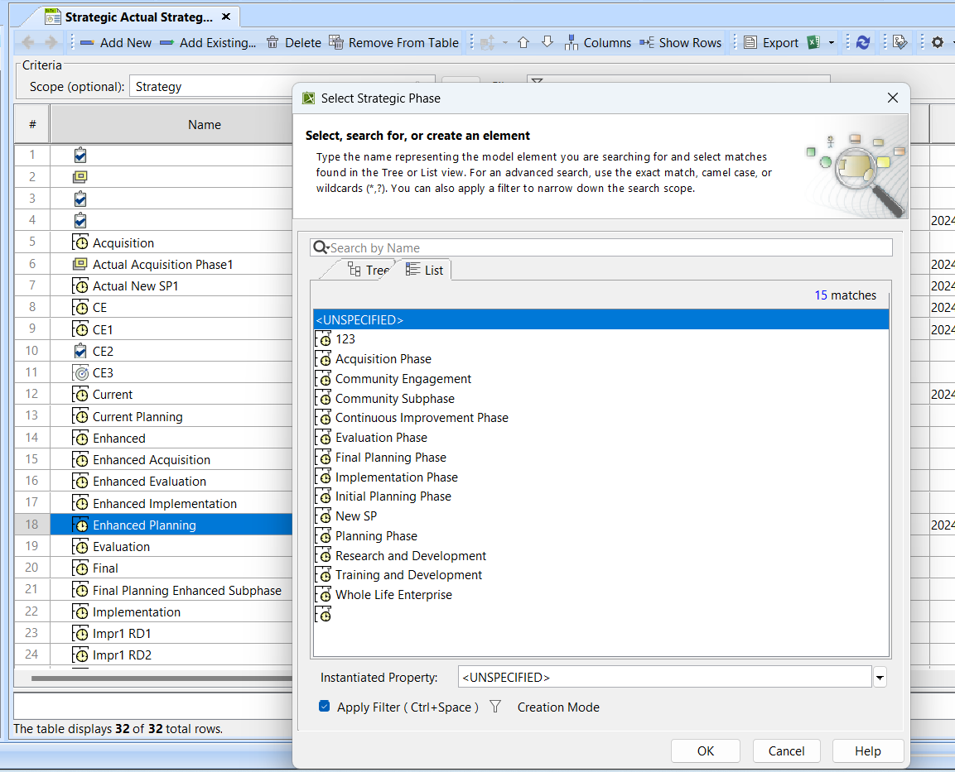Switch to the Tree tab
955x772 pixels.
coord(367,271)
